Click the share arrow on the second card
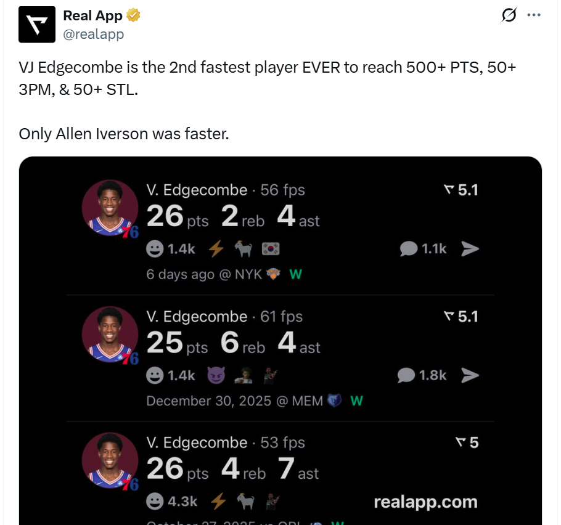Image resolution: width=561 pixels, height=525 pixels. point(470,375)
